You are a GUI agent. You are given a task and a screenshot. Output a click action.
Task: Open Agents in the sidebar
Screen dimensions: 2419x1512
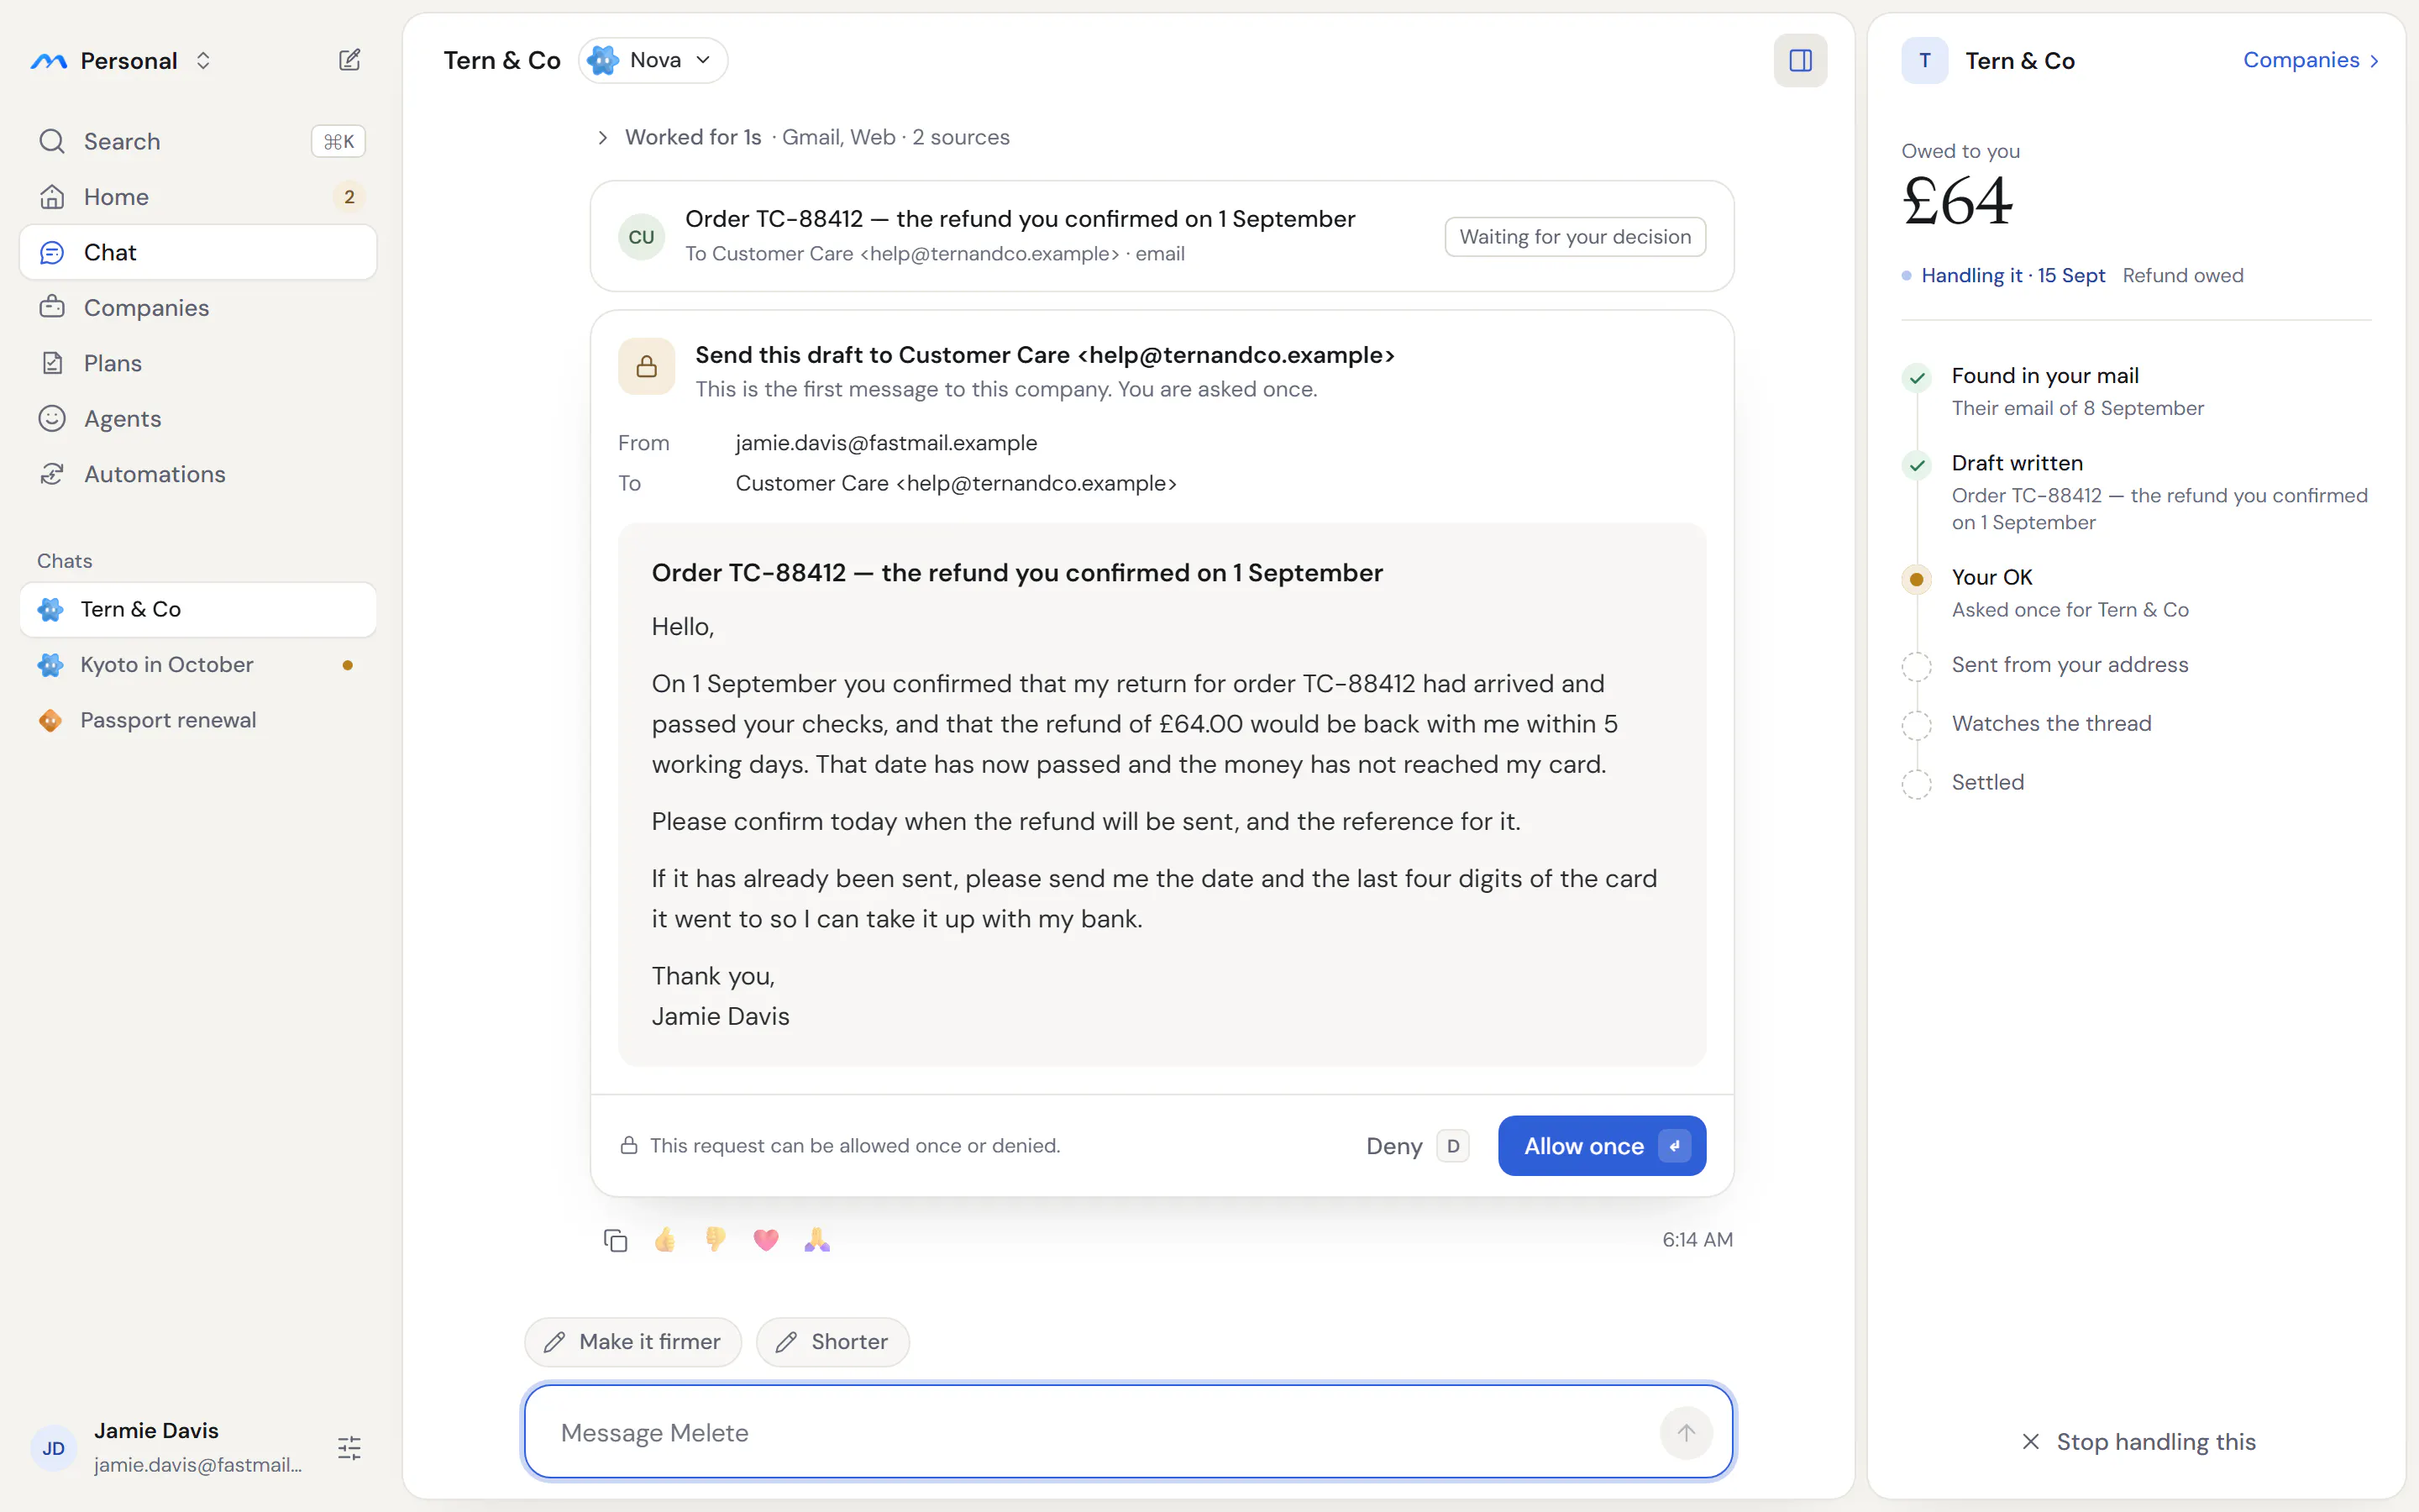[x=198, y=418]
